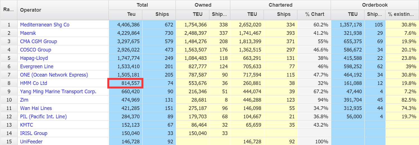The image size is (419, 145).
Task: Open Yang Ming Marine Transport Corp. link
Action: [x=58, y=92]
